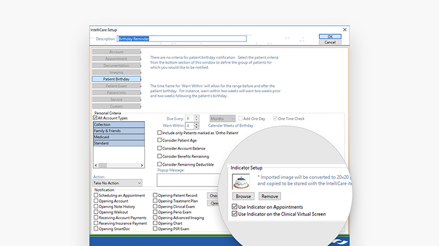Image resolution: width=439 pixels, height=246 pixels.
Task: Close the IntelliCare Setup dialog
Action: (x=345, y=29)
